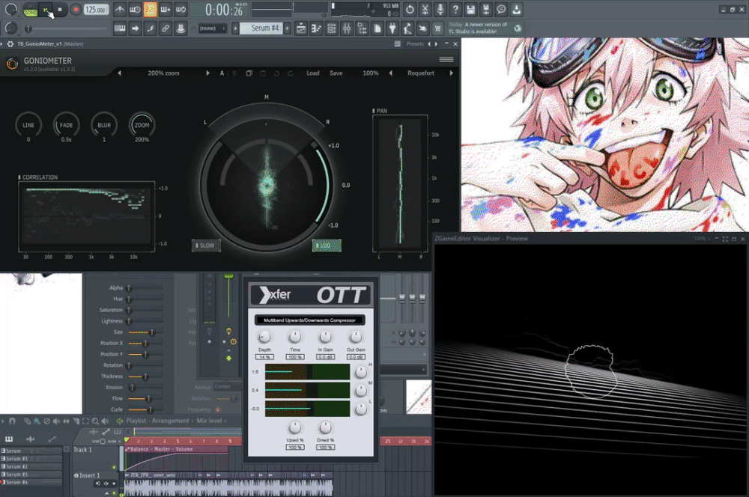Click the arrow icon beside piano keyboard icon
749x497 pixels.
(135, 28)
